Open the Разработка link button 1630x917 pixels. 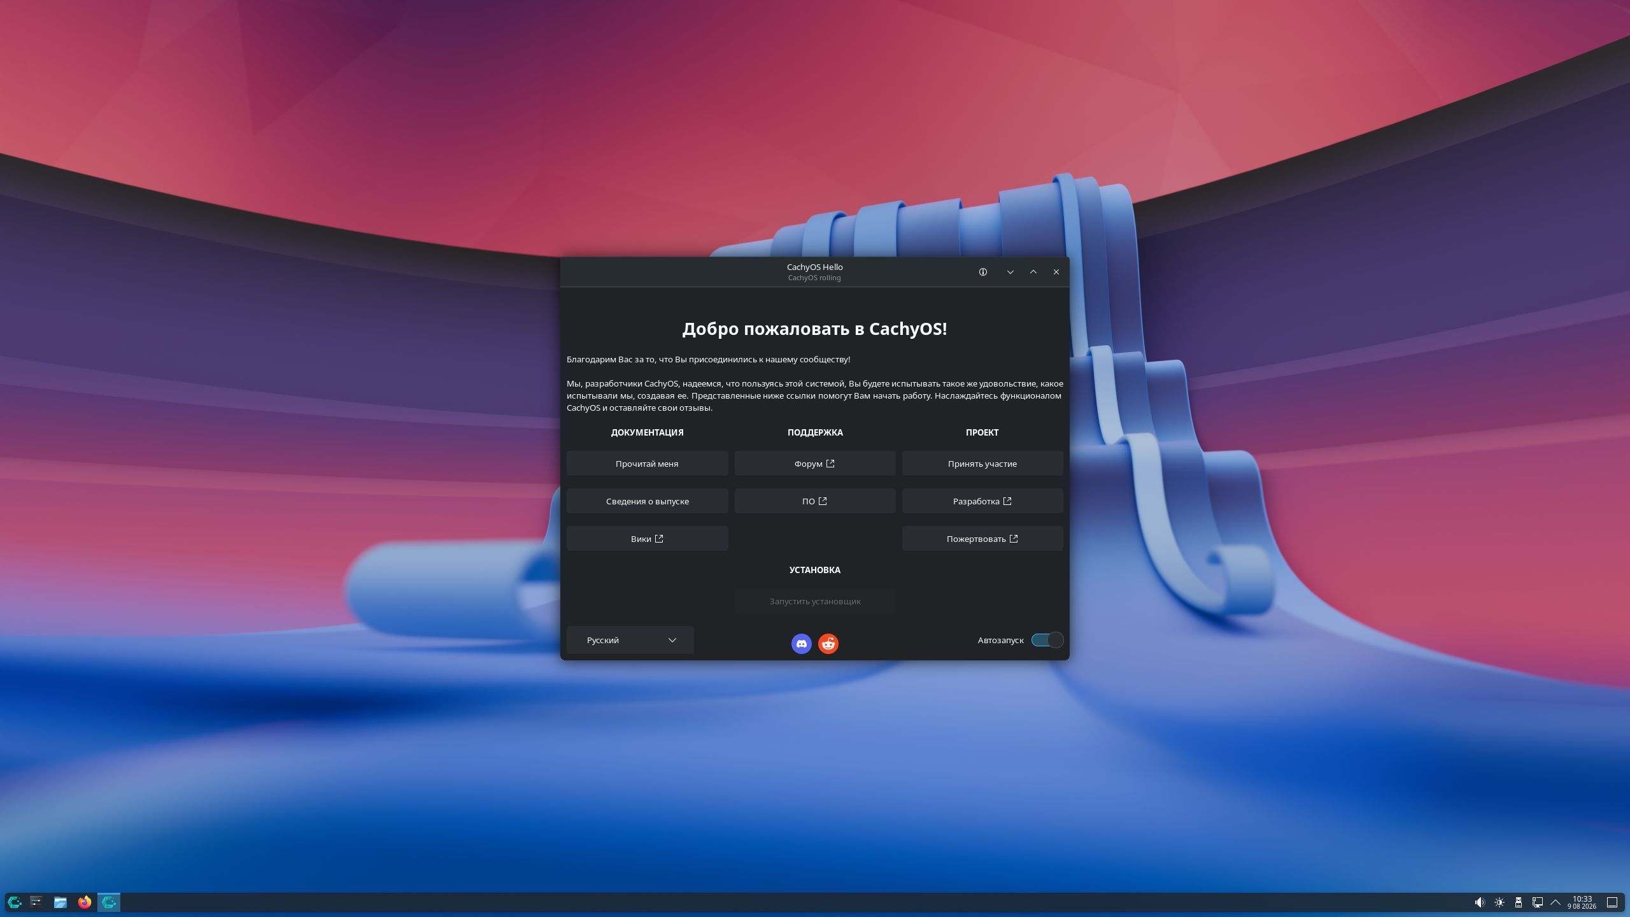pos(982,501)
